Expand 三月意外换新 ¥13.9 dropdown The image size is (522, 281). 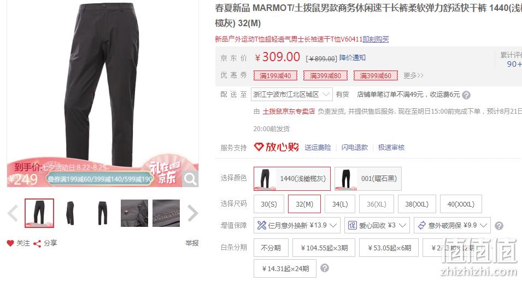pyautogui.click(x=297, y=225)
